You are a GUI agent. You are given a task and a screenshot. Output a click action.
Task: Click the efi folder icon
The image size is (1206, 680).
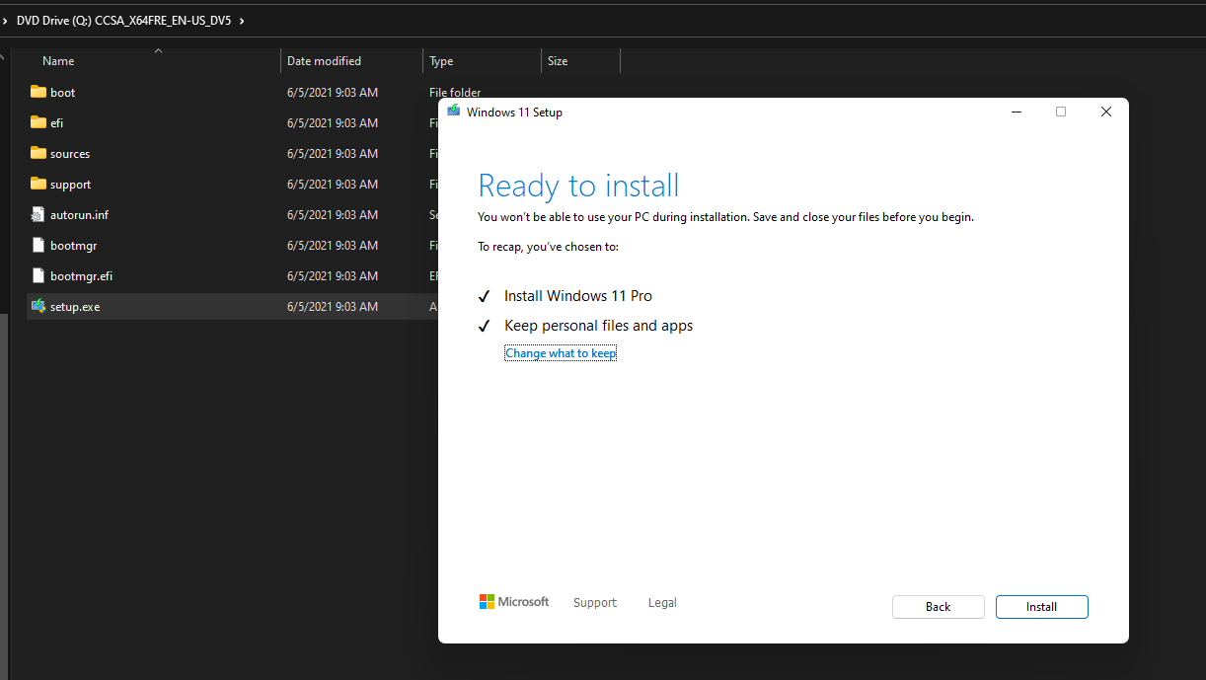tap(38, 122)
